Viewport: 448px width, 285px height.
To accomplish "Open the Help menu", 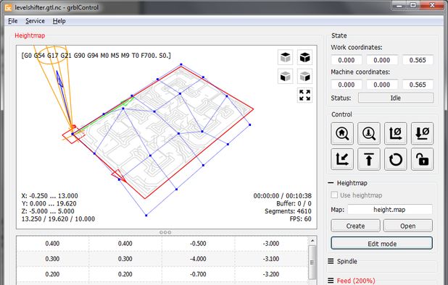I will [x=59, y=21].
